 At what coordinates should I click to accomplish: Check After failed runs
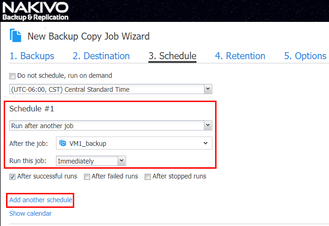point(87,177)
